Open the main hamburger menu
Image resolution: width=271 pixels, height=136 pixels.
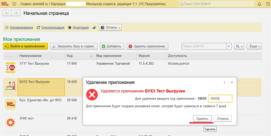14,4
